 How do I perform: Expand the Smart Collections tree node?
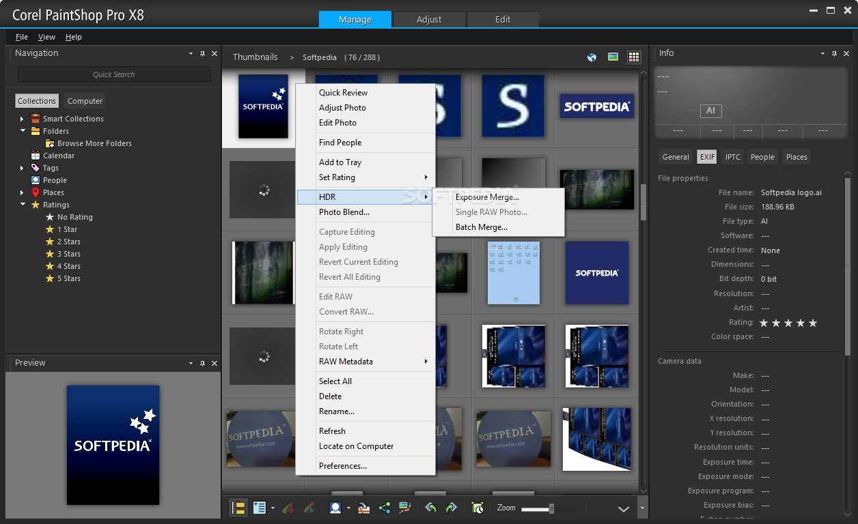[x=22, y=119]
